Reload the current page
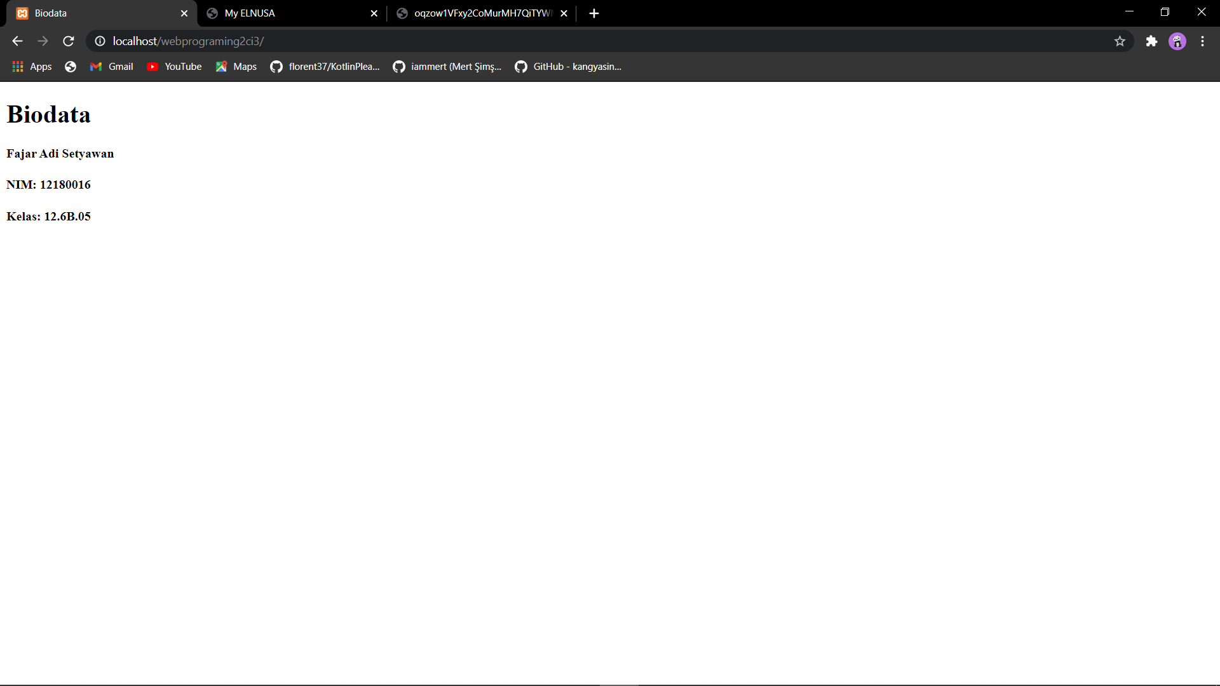 click(69, 41)
